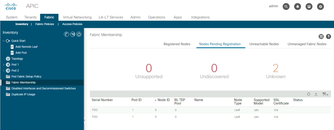Open Add Pod in tree

[21, 53]
